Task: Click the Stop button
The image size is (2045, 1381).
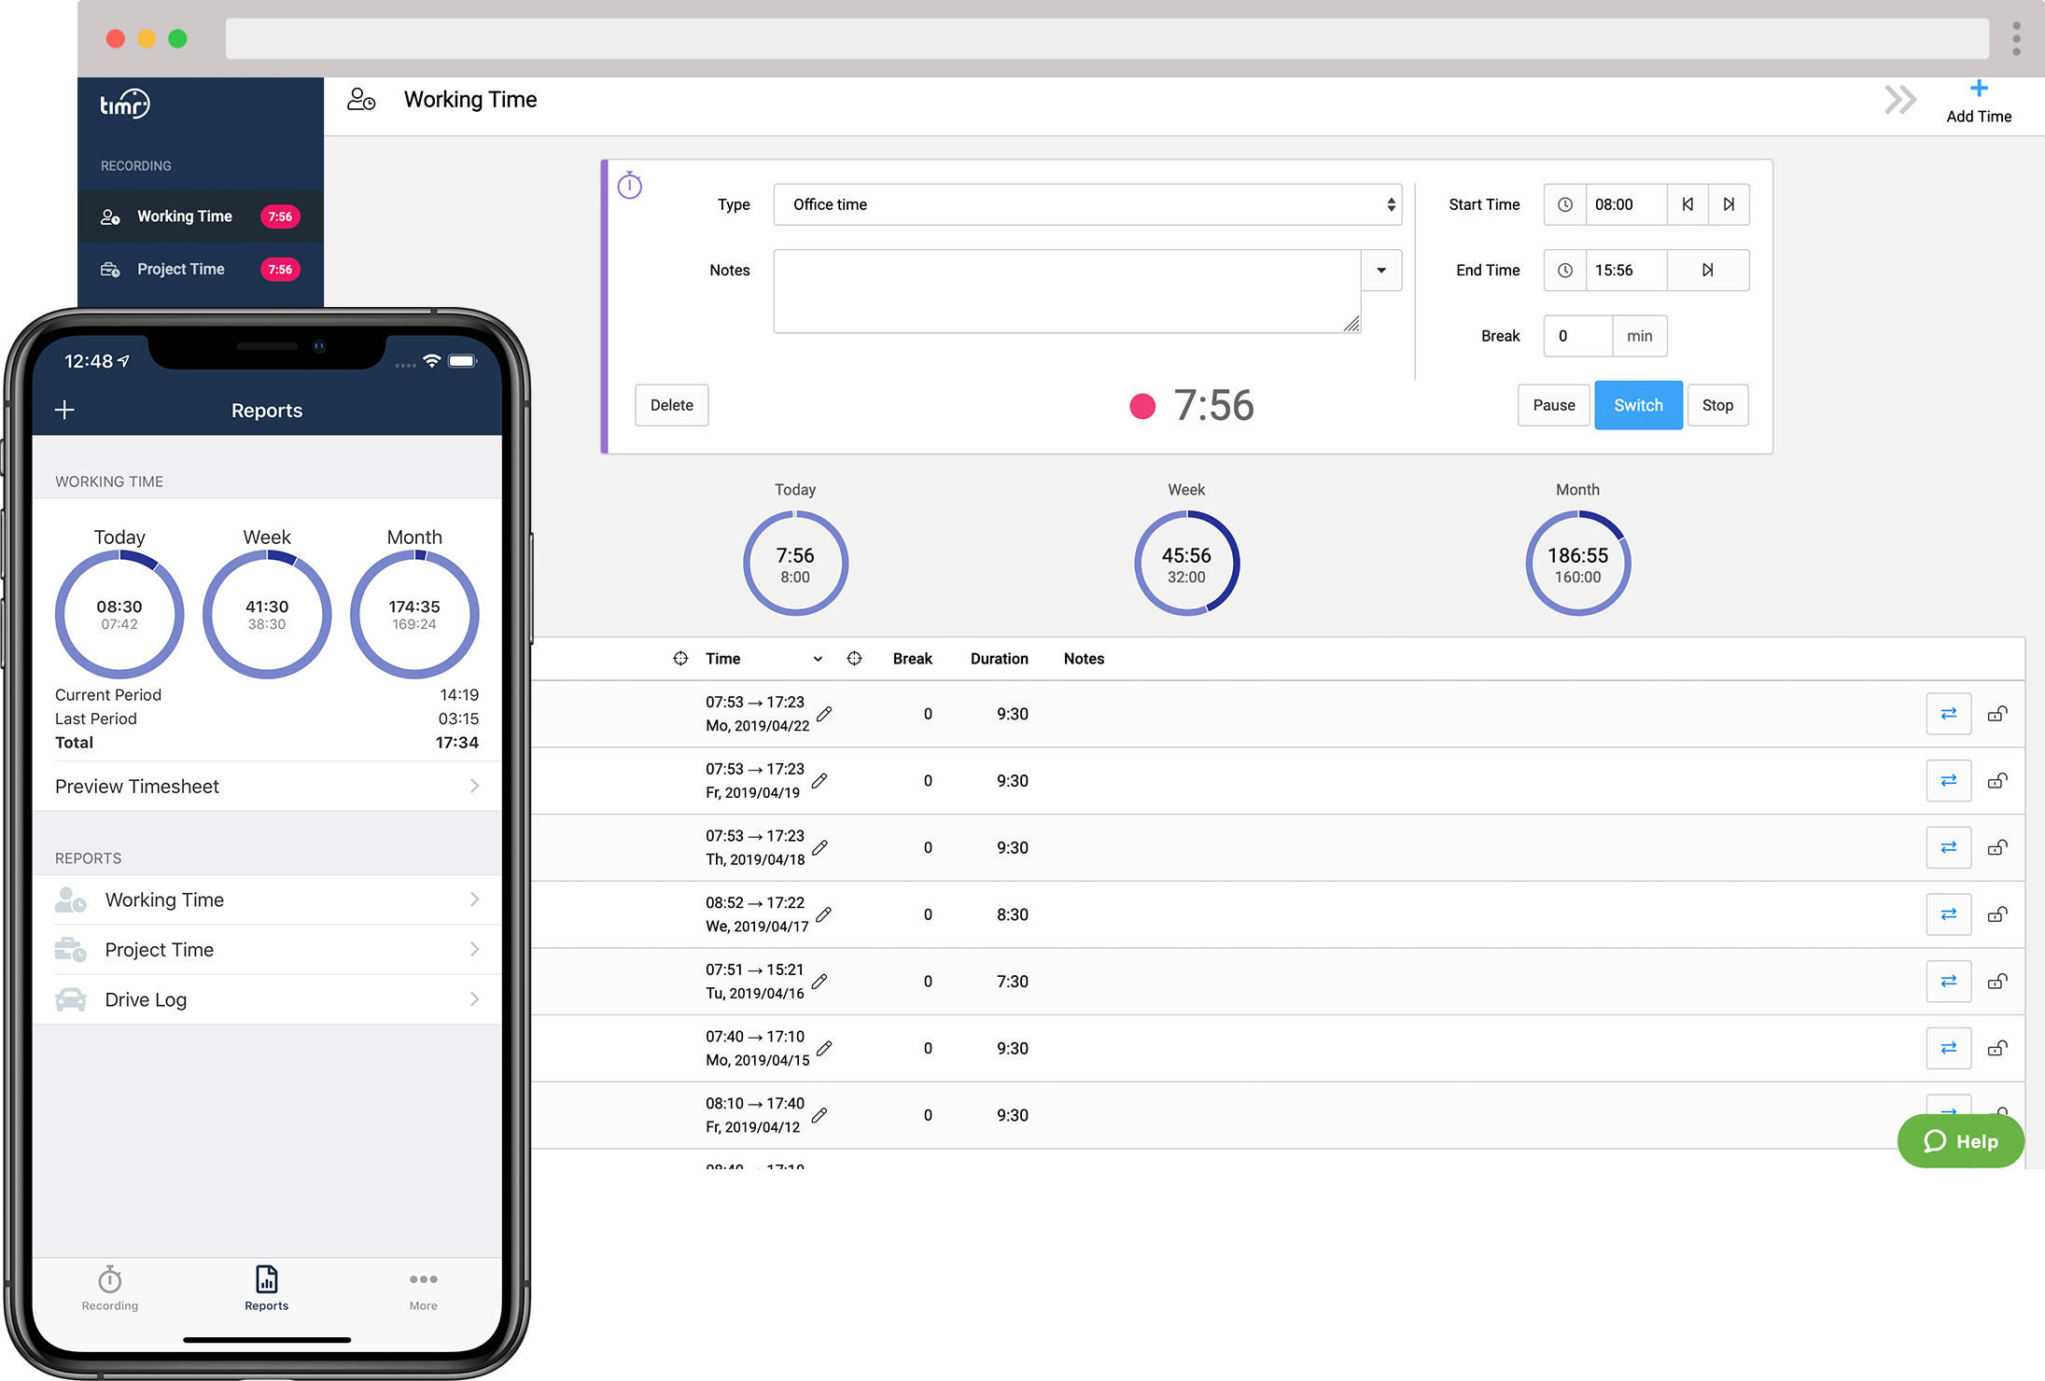Action: (1717, 405)
